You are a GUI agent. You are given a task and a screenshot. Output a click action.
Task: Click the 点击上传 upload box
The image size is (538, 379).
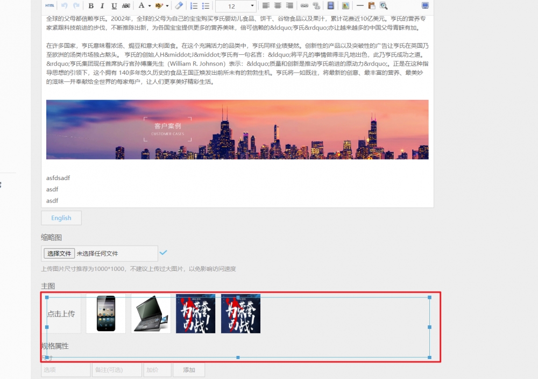(61, 313)
